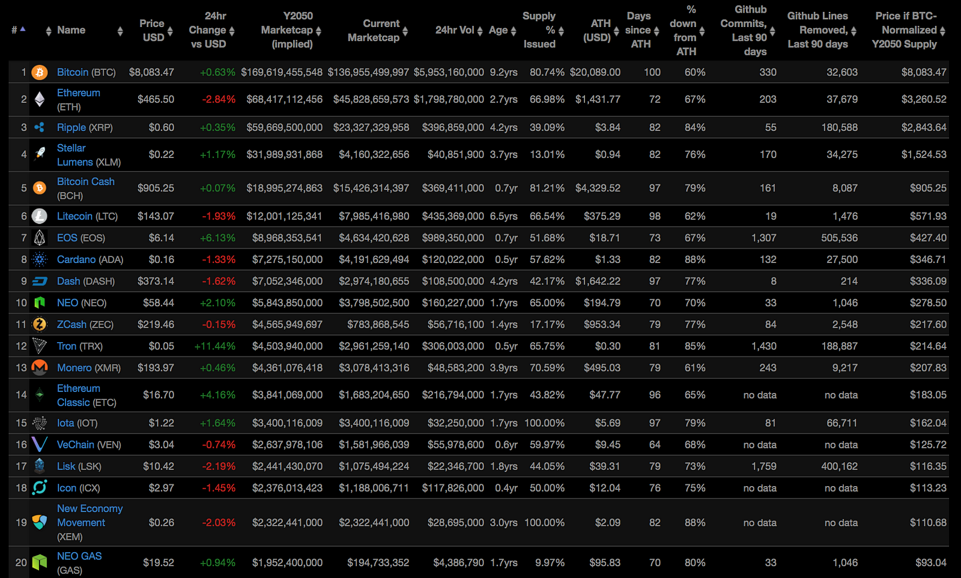Click Ripple lines removed value 180,588

point(840,128)
